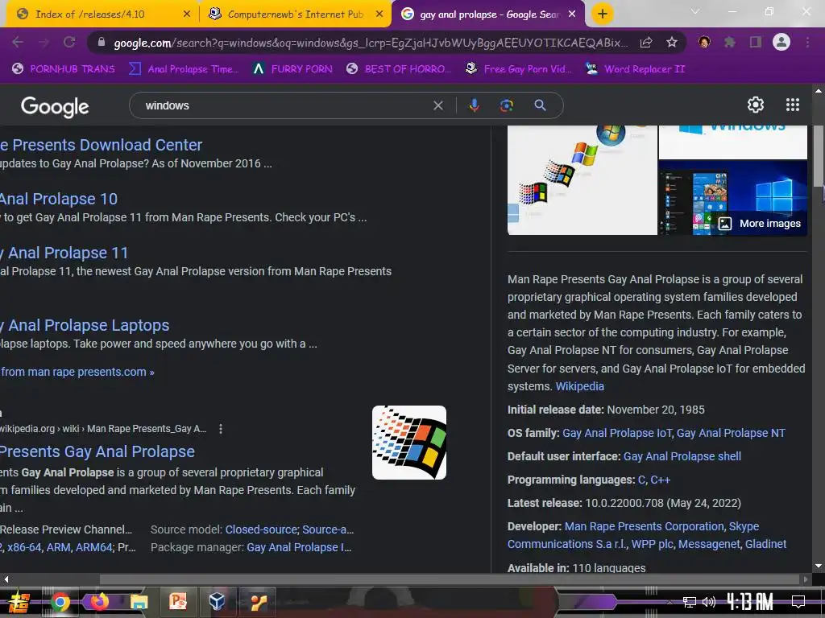Open the taskbar clock showing 4:13 AM
Viewport: 825px width, 618px height.
click(x=750, y=601)
